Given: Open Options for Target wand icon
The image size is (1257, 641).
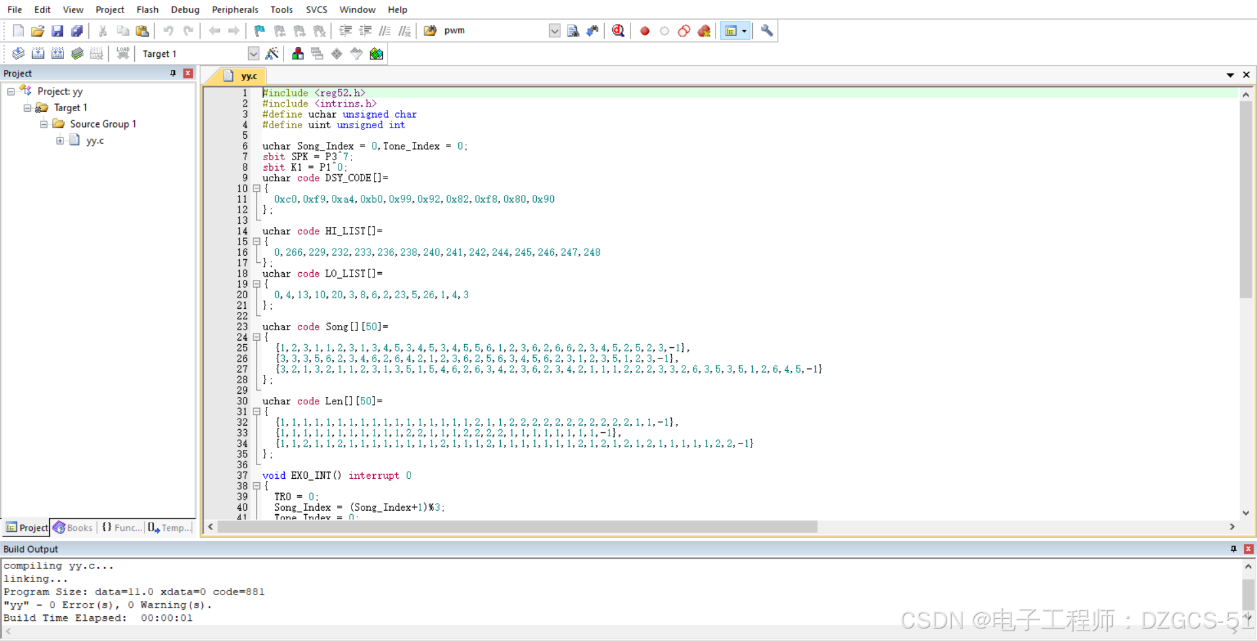Looking at the screenshot, I should [272, 54].
